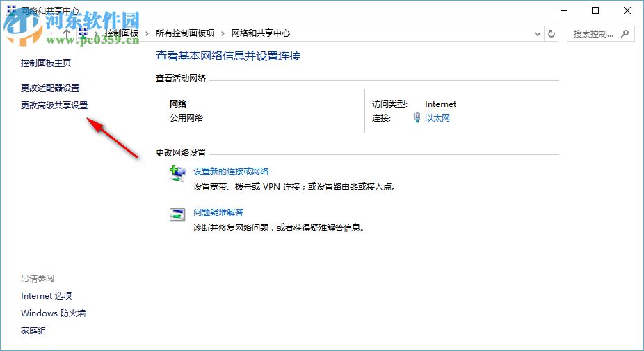Click the search control panel field
The width and height of the screenshot is (644, 351).
click(x=600, y=33)
